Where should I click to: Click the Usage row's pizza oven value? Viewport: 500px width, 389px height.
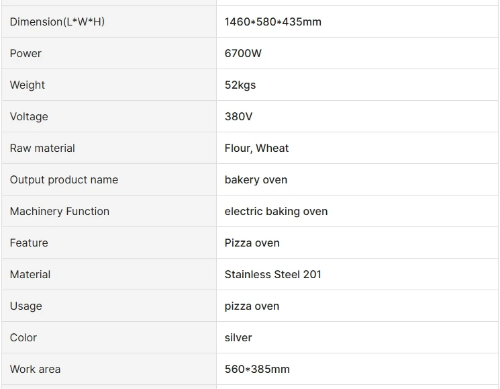(x=252, y=306)
